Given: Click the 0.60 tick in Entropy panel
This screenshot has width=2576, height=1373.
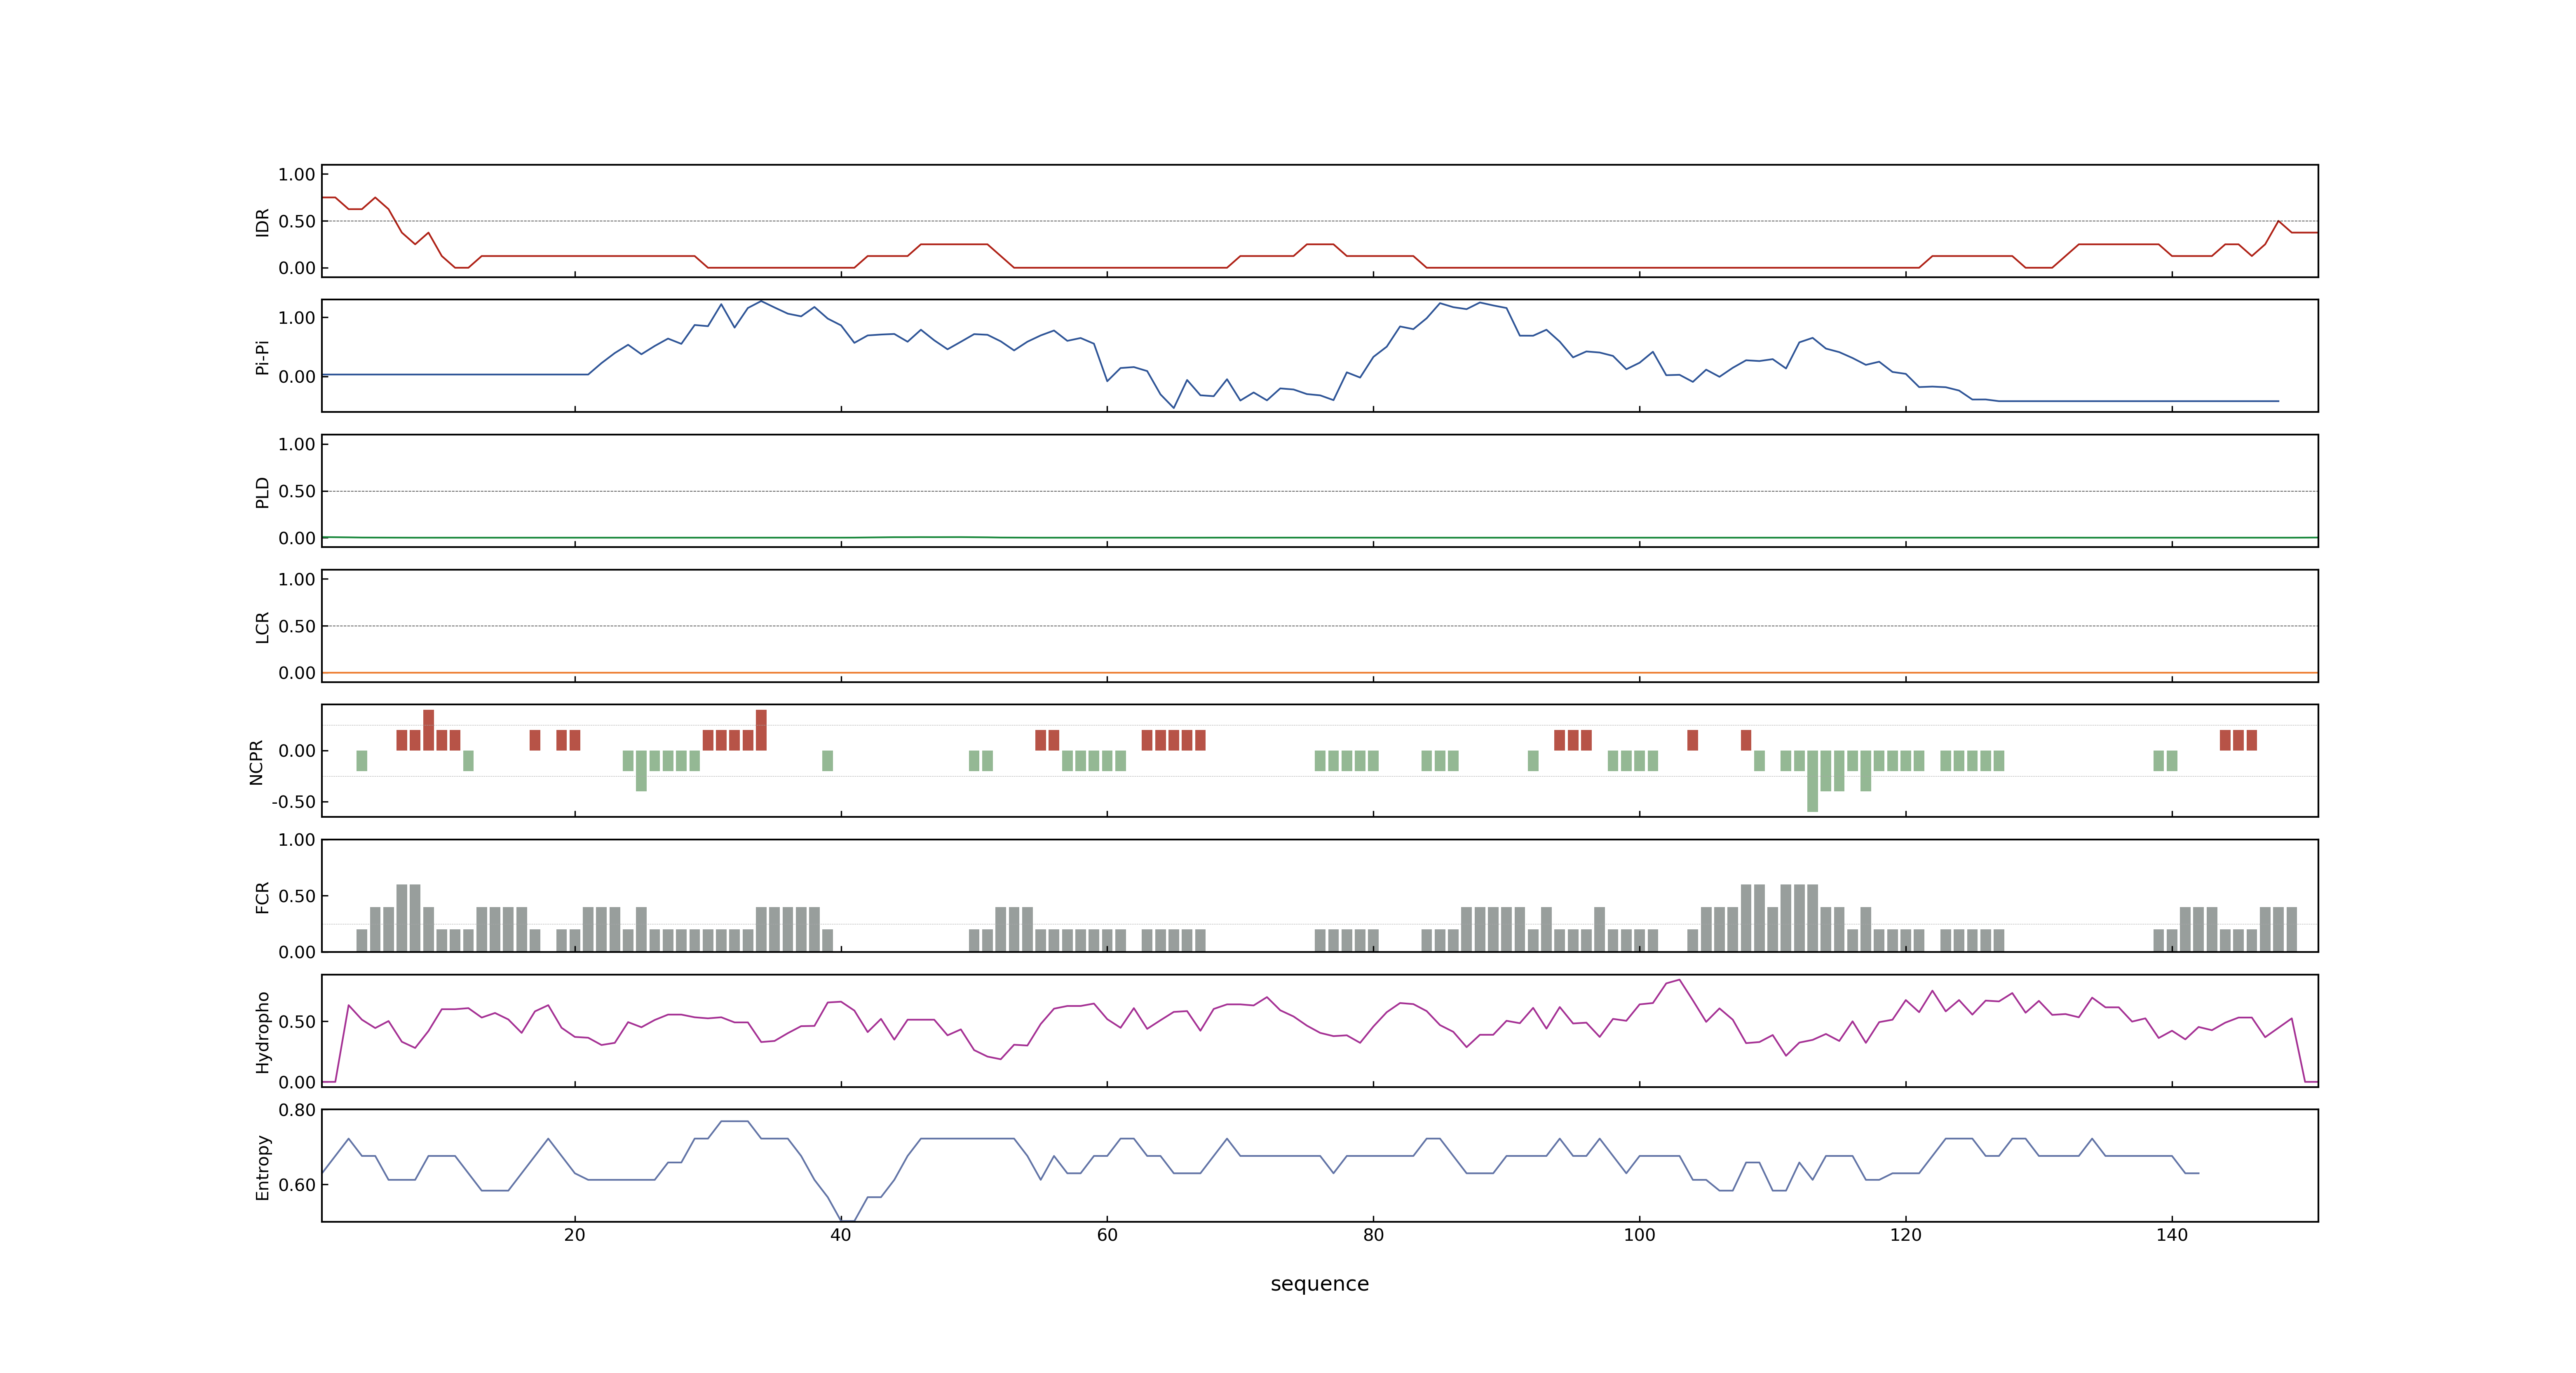Looking at the screenshot, I should click(x=297, y=1184).
